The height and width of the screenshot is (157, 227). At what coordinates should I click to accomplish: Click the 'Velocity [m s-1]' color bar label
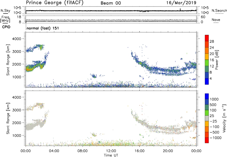[224, 118]
